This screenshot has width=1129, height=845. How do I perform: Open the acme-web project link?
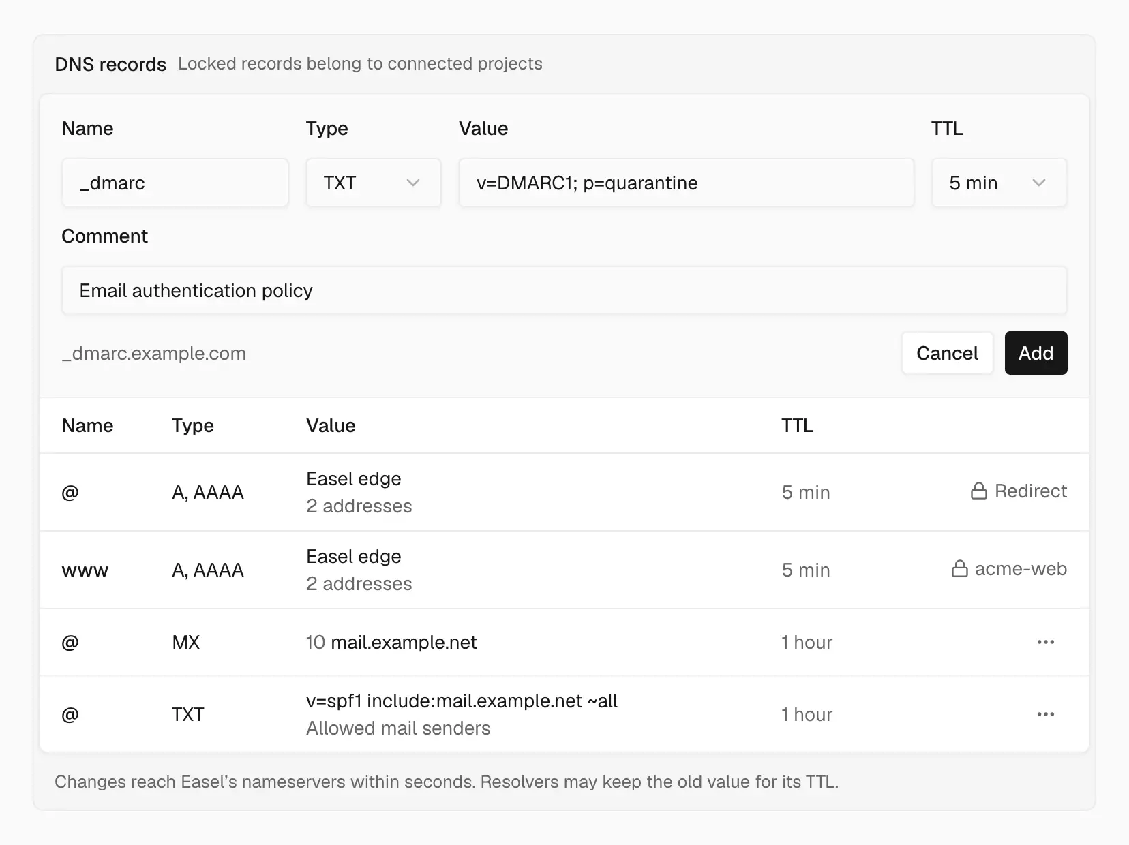(x=1021, y=569)
